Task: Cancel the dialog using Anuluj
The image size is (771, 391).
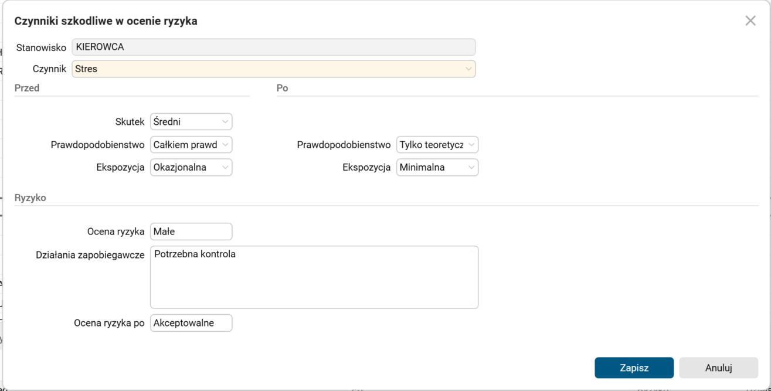Action: [718, 368]
